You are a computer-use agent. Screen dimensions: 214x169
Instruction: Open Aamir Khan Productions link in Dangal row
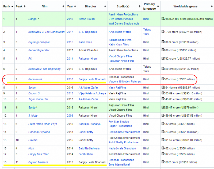pos(123,14)
